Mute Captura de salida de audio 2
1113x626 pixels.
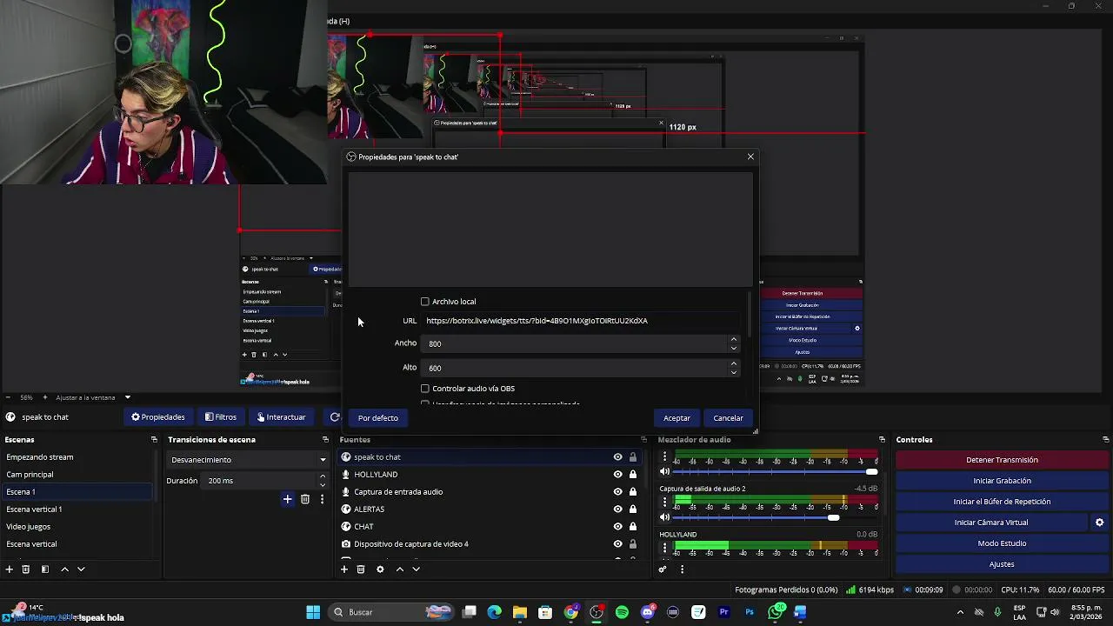[x=665, y=517]
